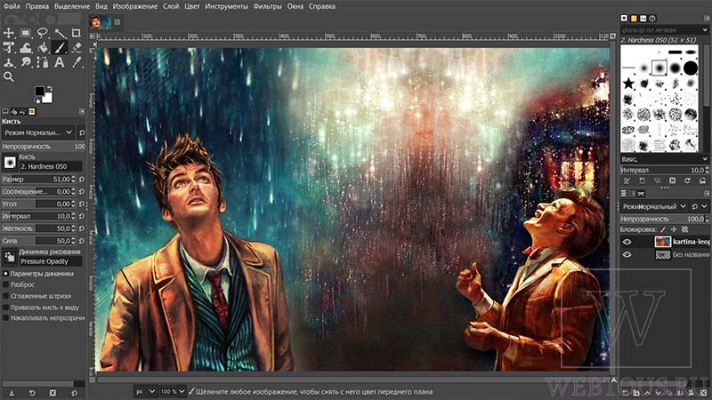Image resolution: width=712 pixels, height=400 pixels.
Task: Close the image tab with the X button
Action: click(117, 22)
